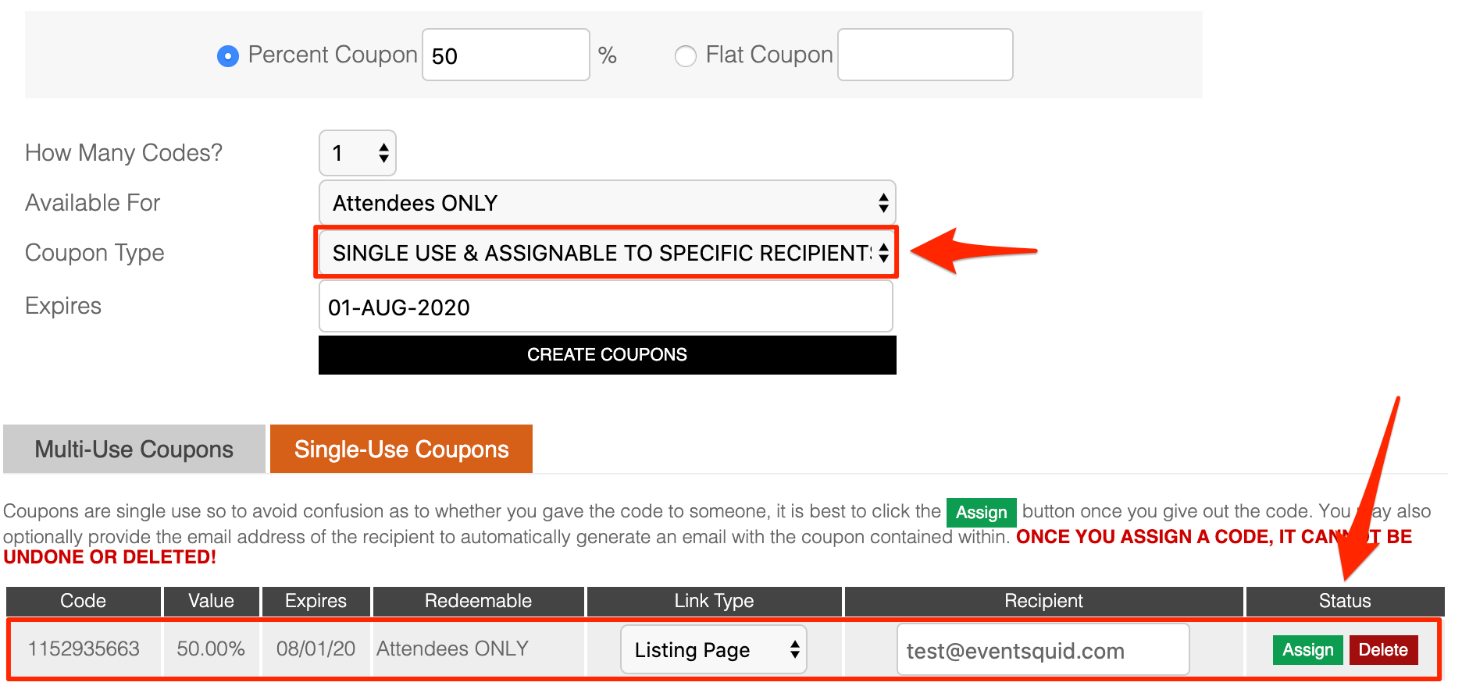
Task: Click Assign button in coupon row
Action: pos(1307,649)
